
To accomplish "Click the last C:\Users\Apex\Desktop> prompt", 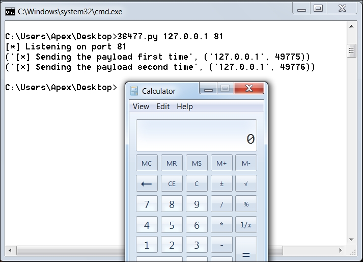I will (61, 87).
